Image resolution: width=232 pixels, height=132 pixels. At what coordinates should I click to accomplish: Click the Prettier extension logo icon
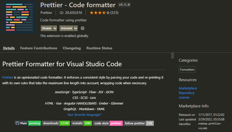[19, 17]
